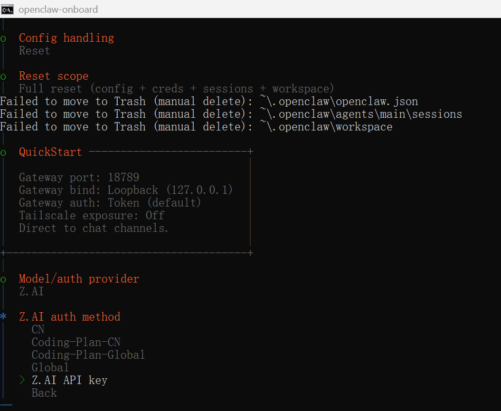The width and height of the screenshot is (501, 411).
Task: Select the Z.AI API key option
Action: [x=70, y=380]
